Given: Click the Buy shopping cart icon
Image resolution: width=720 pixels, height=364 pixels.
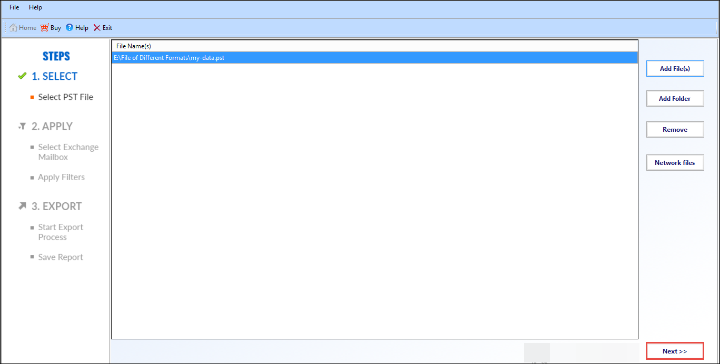Looking at the screenshot, I should (45, 28).
